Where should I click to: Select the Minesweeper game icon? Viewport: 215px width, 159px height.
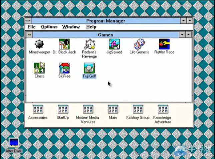click(x=39, y=44)
